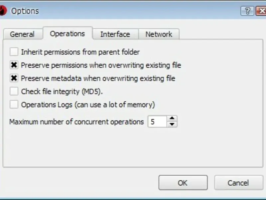The height and width of the screenshot is (200, 266).
Task: Close the Options dialog window
Action: click(x=261, y=11)
